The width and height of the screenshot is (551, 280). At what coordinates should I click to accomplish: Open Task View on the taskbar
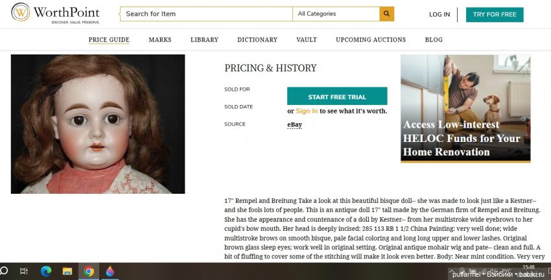tap(23, 271)
